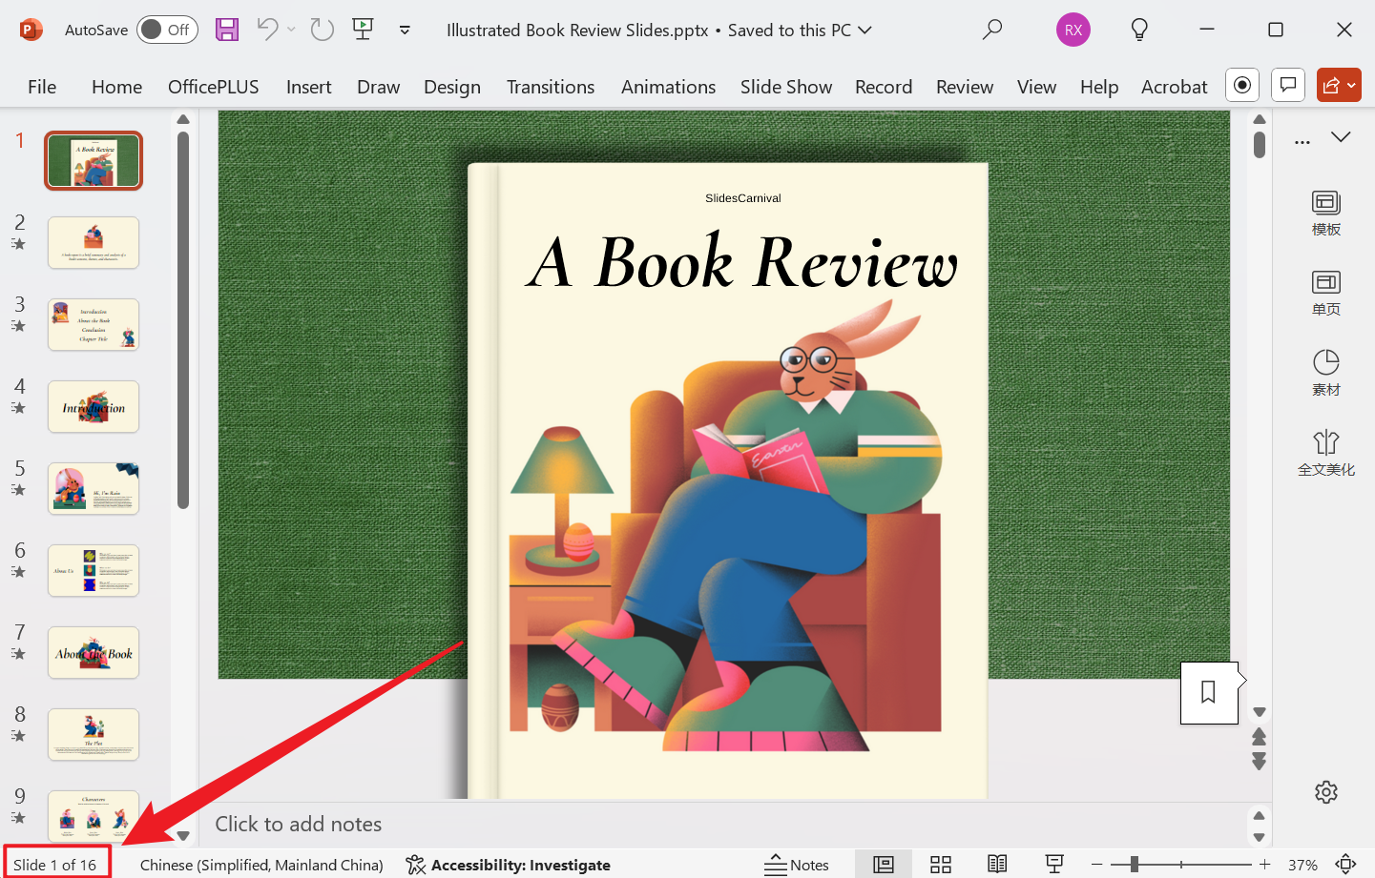
Task: Switch to Reading View
Action: (997, 865)
